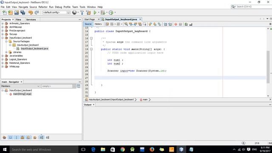Select the Source view button
This screenshot has width=272, height=153.
pyautogui.click(x=88, y=24)
